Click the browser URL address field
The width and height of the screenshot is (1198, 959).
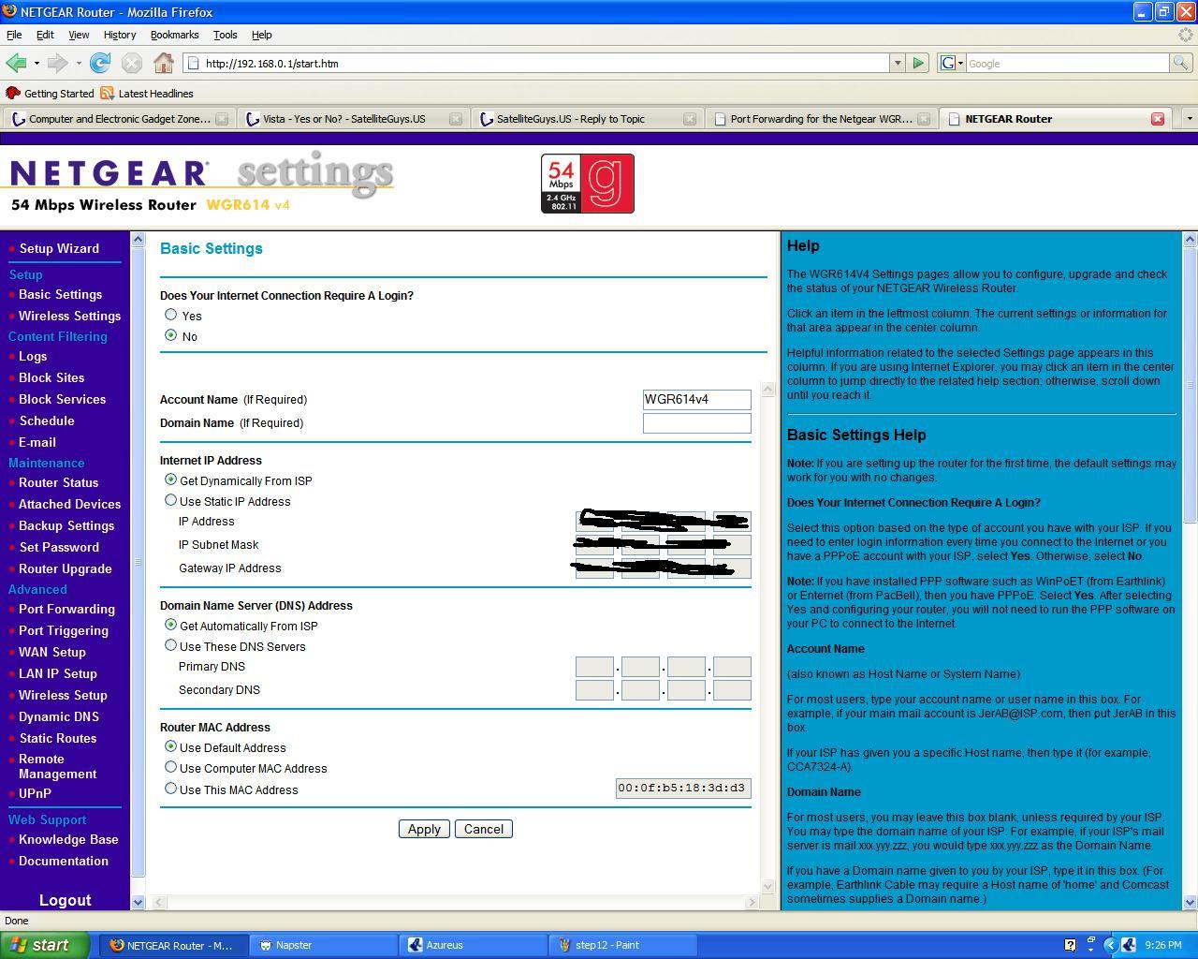[x=538, y=63]
